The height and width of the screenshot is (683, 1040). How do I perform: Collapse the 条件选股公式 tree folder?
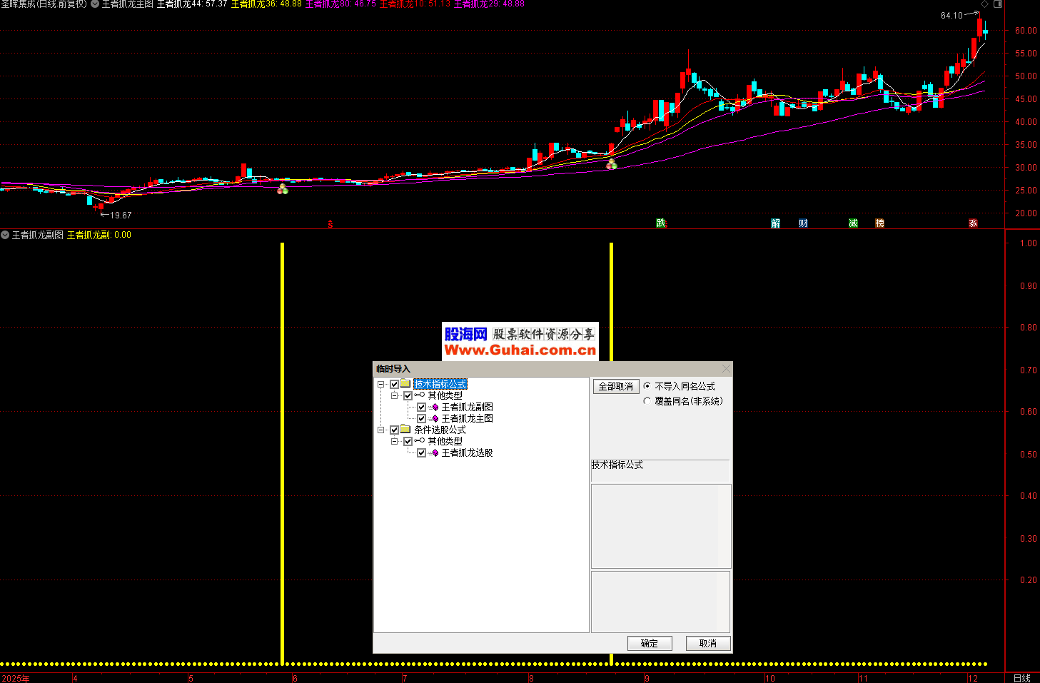click(x=380, y=430)
